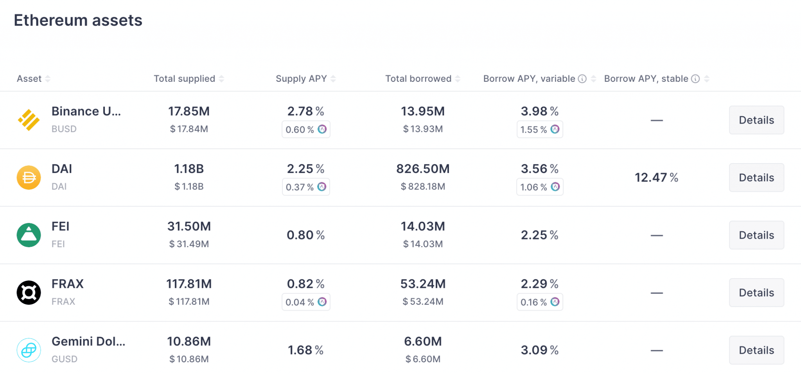Select the 0.37 % DAI supply incentive badge
Screen dimensions: 801x374
(x=306, y=187)
